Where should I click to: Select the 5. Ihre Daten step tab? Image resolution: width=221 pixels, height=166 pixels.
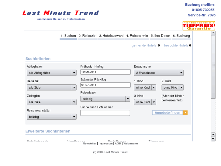click(x=161, y=36)
